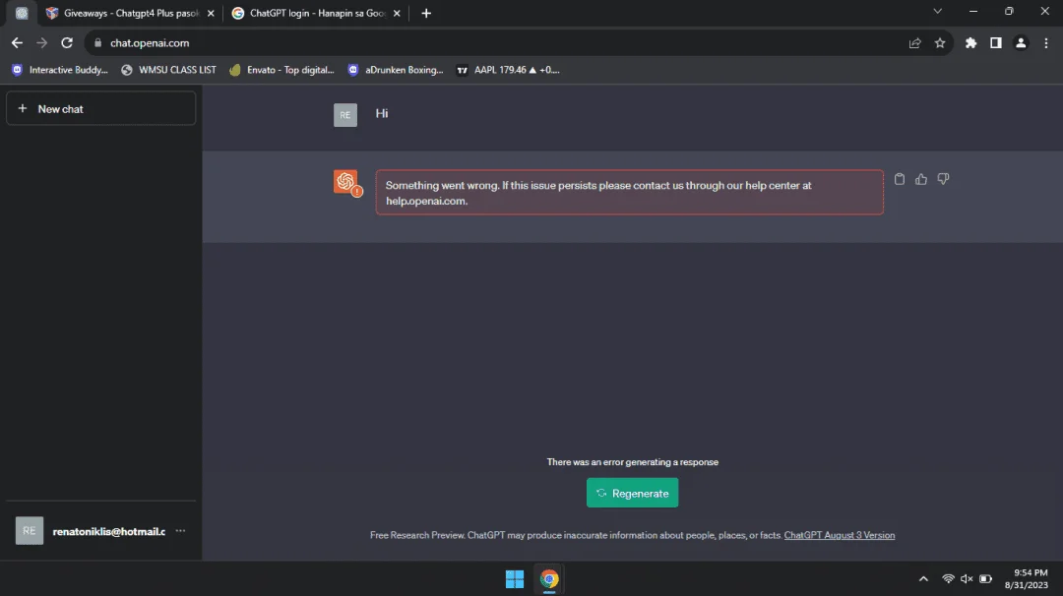Close the Giveaways Chatgpt4 Plus tab
Screen dimensions: 1063x596
211,13
